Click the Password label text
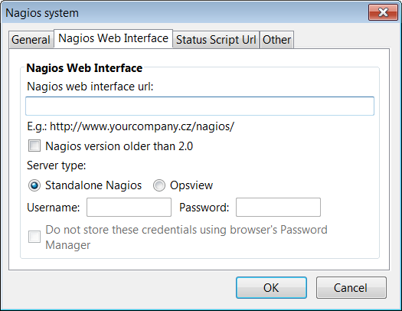The width and height of the screenshot is (402, 311). click(204, 208)
